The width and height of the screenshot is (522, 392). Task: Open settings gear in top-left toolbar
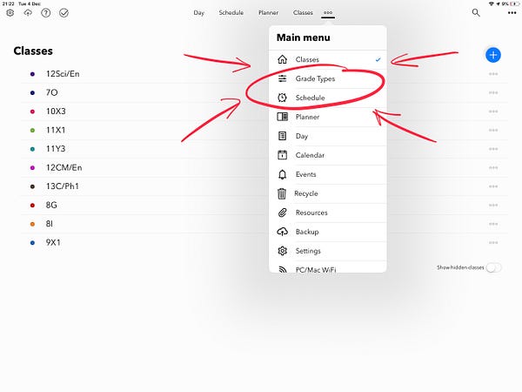10,13
